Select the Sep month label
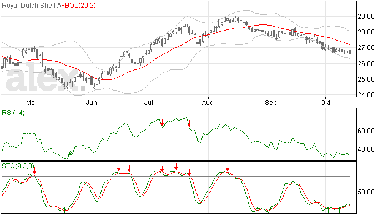 [271, 103]
